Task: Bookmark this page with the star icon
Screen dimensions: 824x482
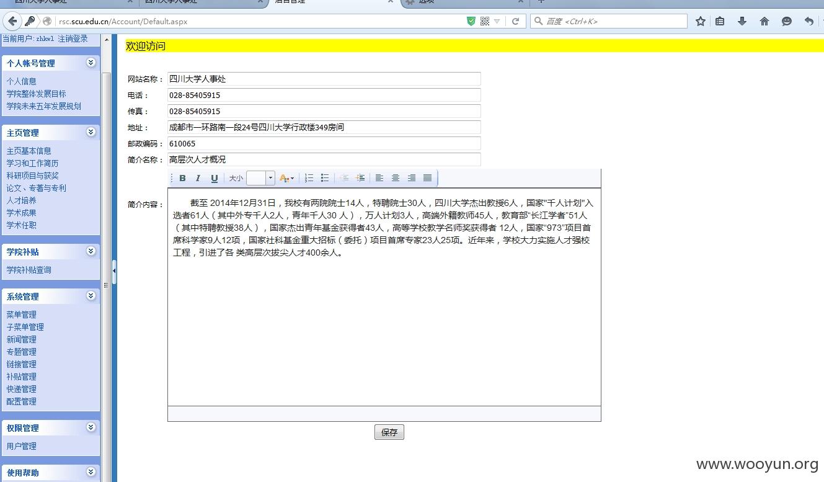Action: [x=701, y=21]
